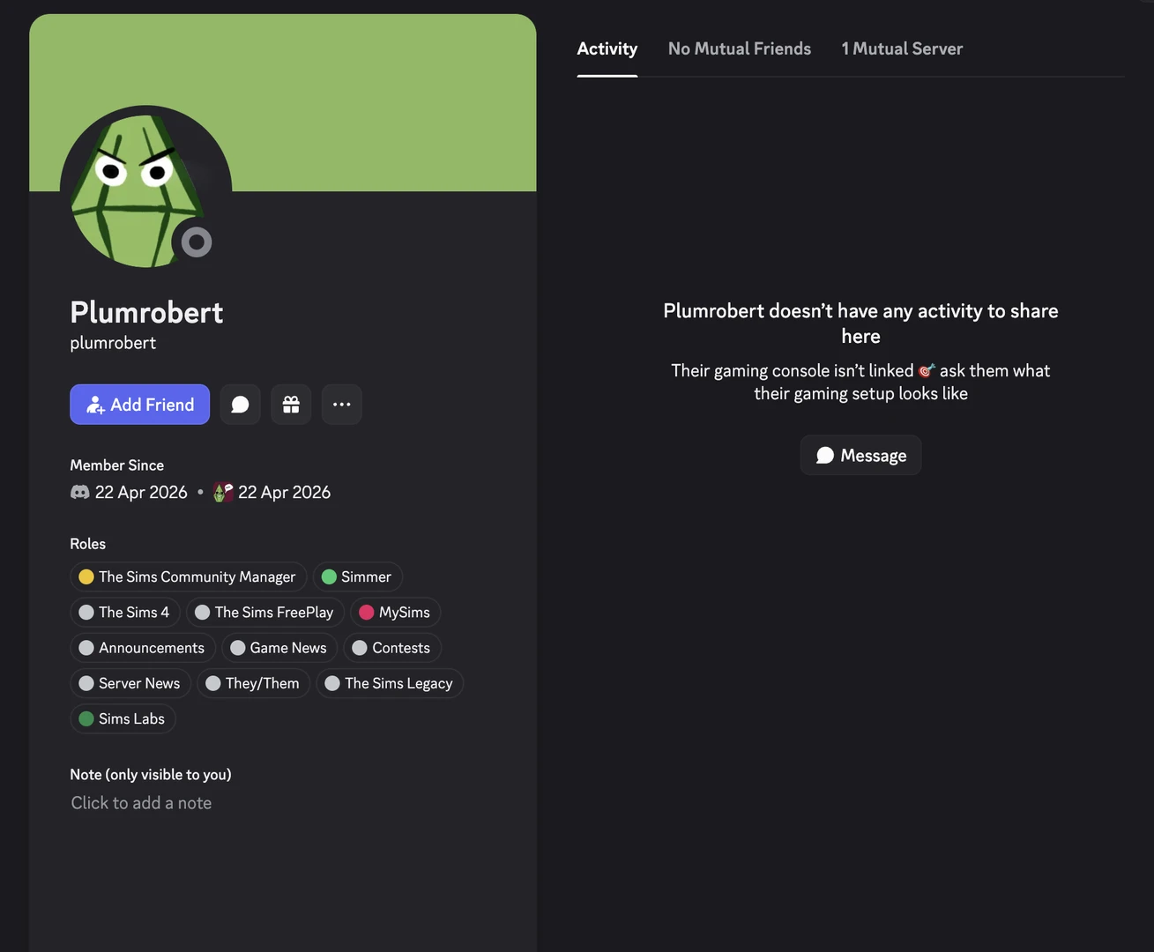Click the Message button
The image size is (1154, 952).
(860, 455)
